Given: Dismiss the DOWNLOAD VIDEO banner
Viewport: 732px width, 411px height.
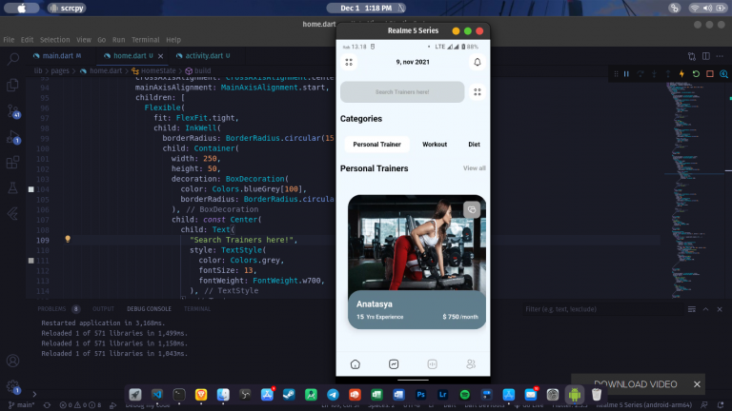Looking at the screenshot, I should click(697, 384).
